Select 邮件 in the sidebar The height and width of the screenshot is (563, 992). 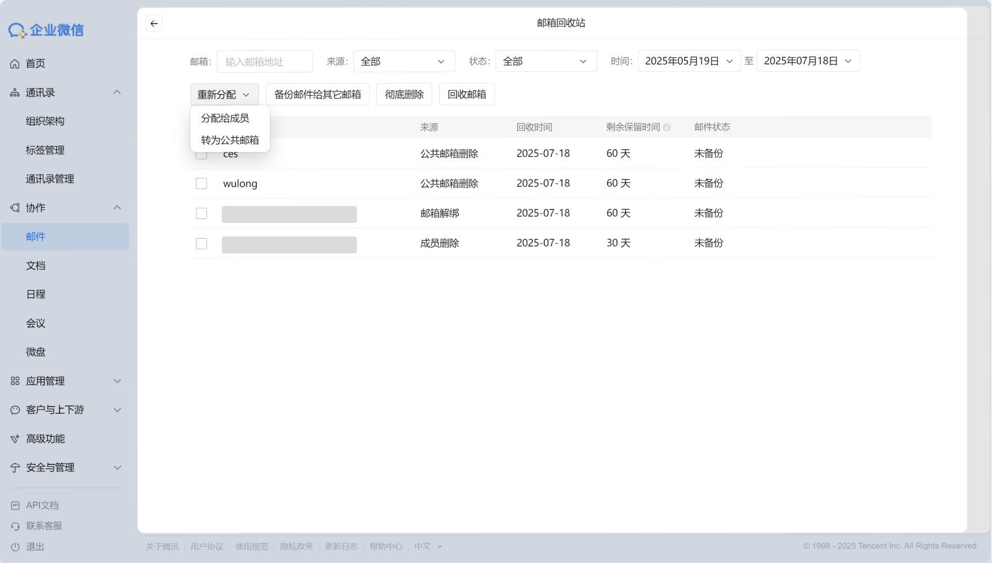(x=65, y=236)
